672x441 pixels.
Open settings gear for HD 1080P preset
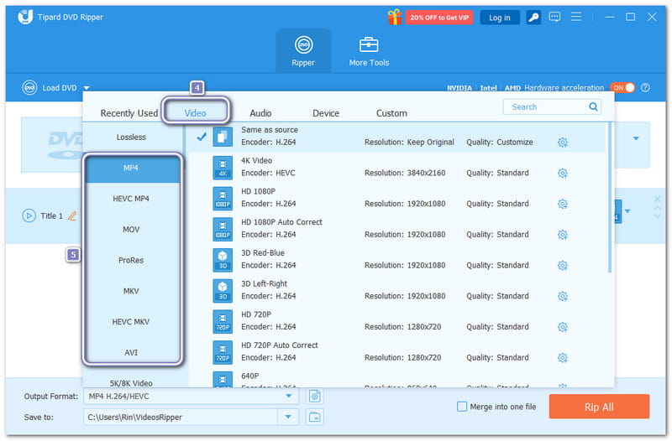click(x=563, y=204)
